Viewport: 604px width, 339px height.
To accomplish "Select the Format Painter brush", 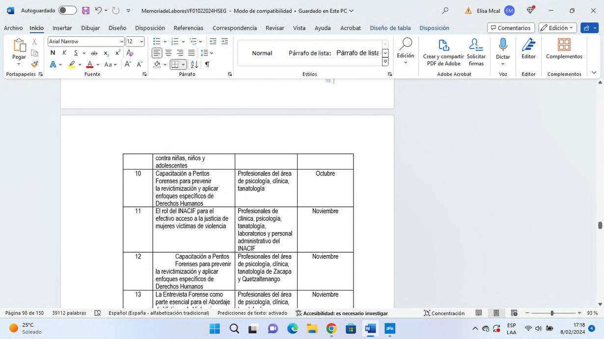I will (x=34, y=64).
